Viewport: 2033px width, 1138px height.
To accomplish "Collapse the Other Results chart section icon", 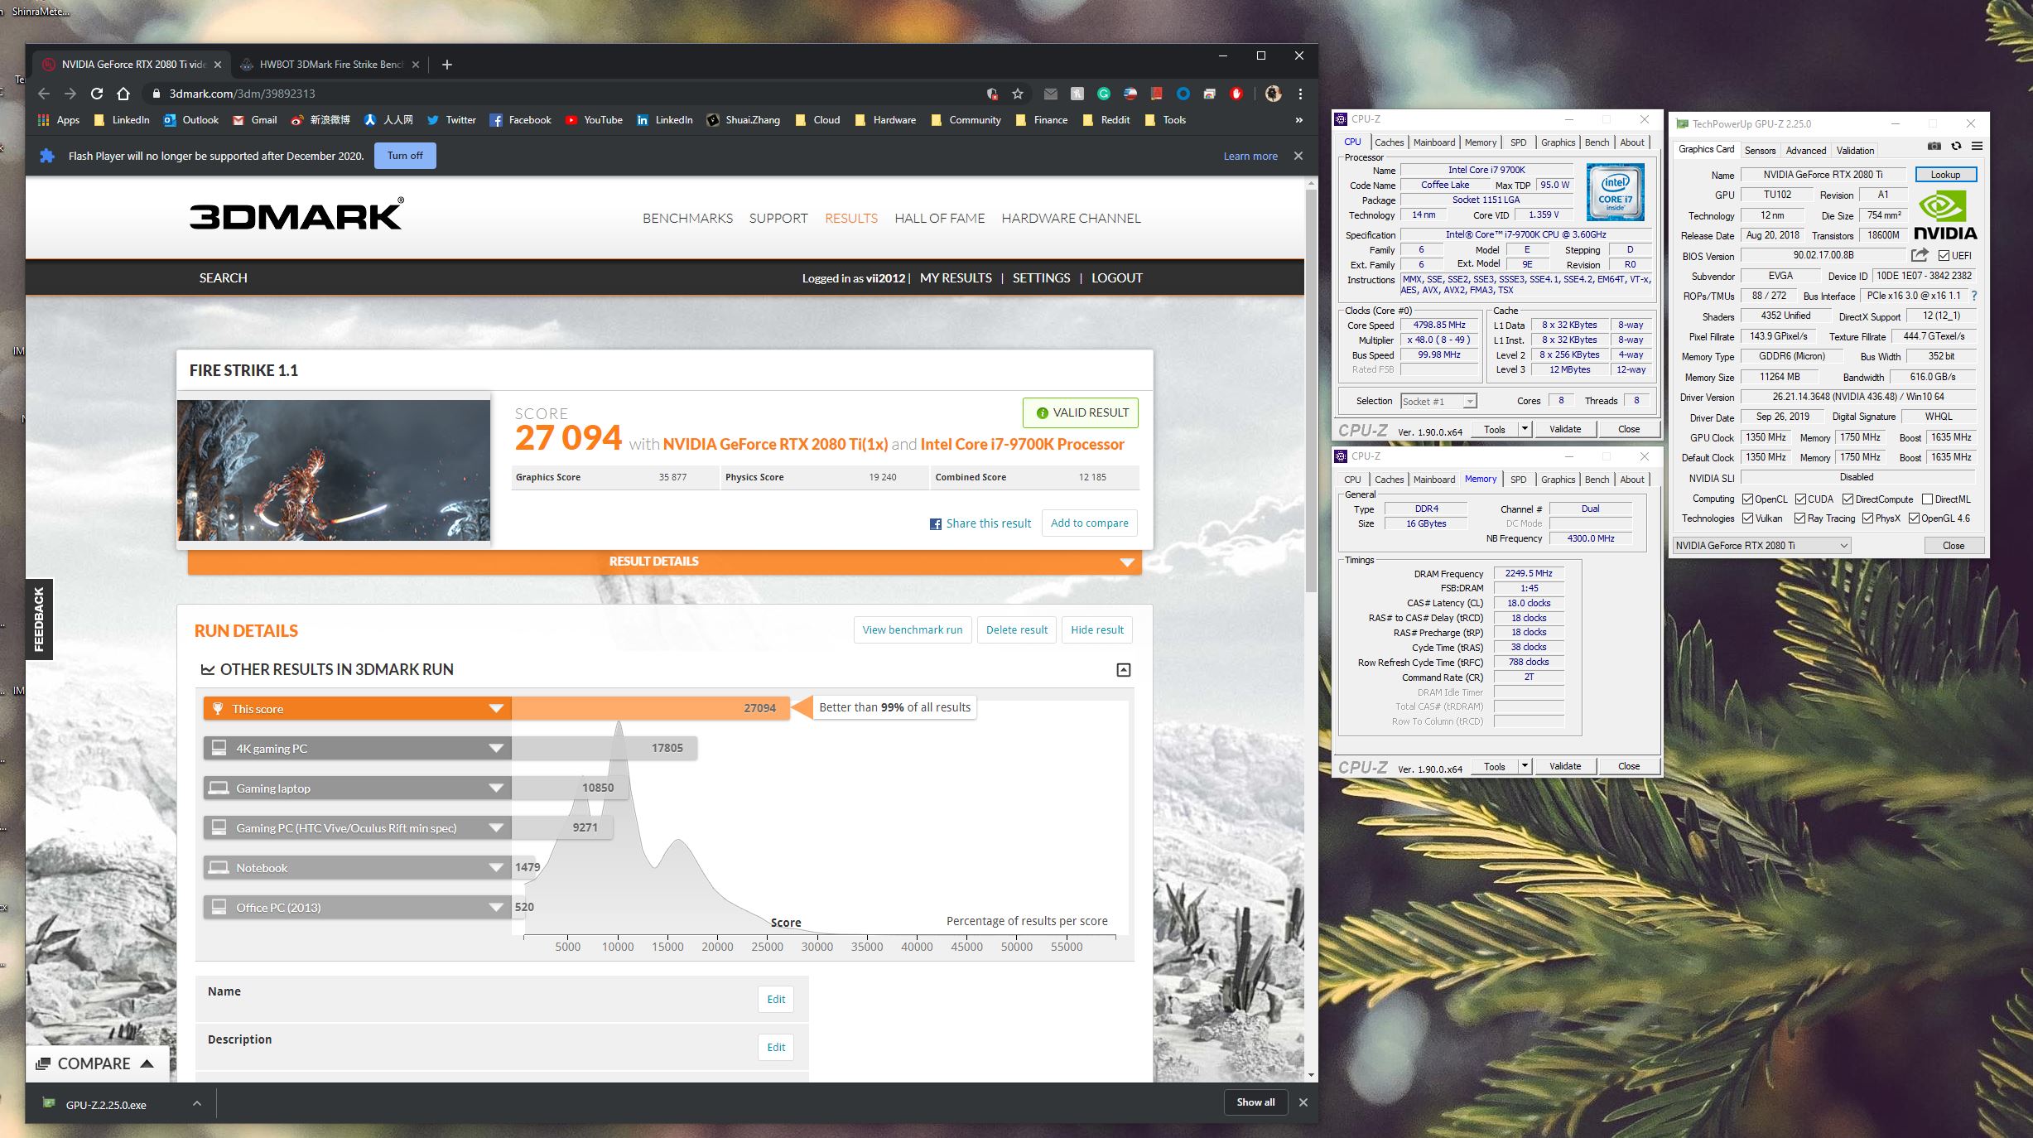I will pos(1124,670).
